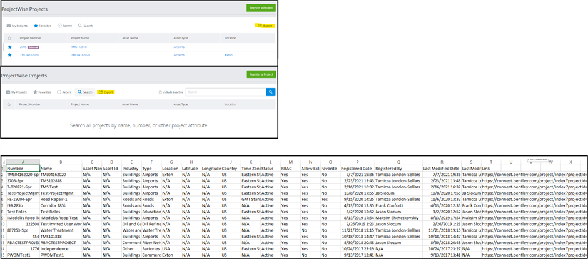Click the star column header in the Search panel
This screenshot has width=588, height=259.
pyautogui.click(x=9, y=104)
